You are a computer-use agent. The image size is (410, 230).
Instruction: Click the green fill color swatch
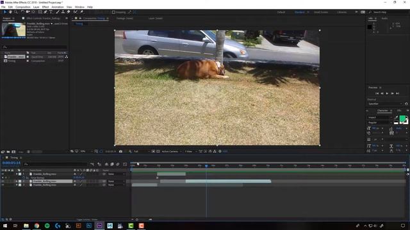point(402,119)
